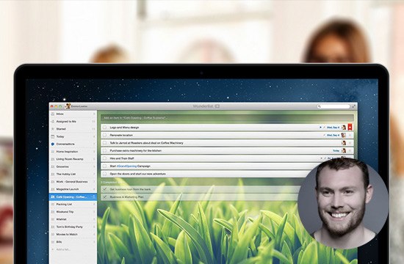Click Today due date on Purchase extra machinery
Viewport: 404px width, 264px height.
(x=336, y=150)
